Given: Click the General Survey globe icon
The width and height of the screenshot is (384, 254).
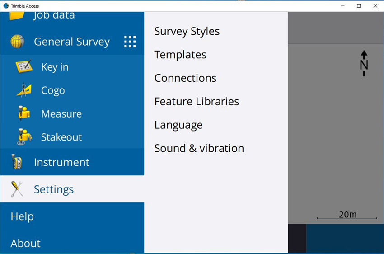Looking at the screenshot, I should (17, 42).
